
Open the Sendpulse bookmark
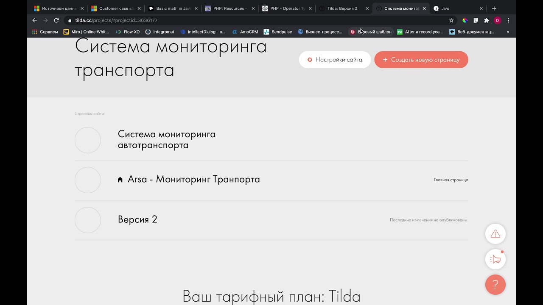(x=278, y=32)
